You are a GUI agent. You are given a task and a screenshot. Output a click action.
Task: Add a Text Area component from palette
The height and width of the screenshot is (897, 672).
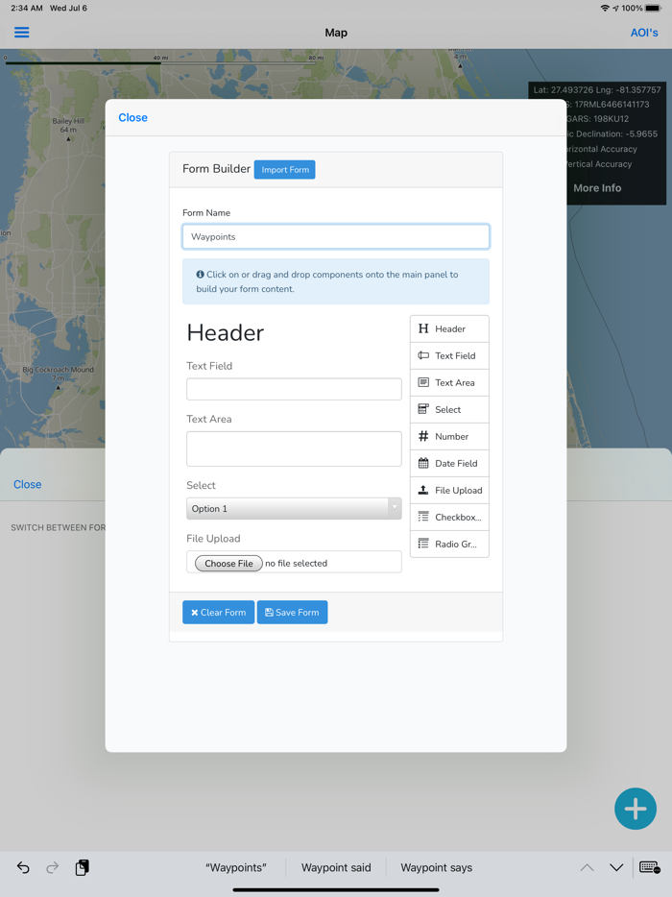(449, 382)
